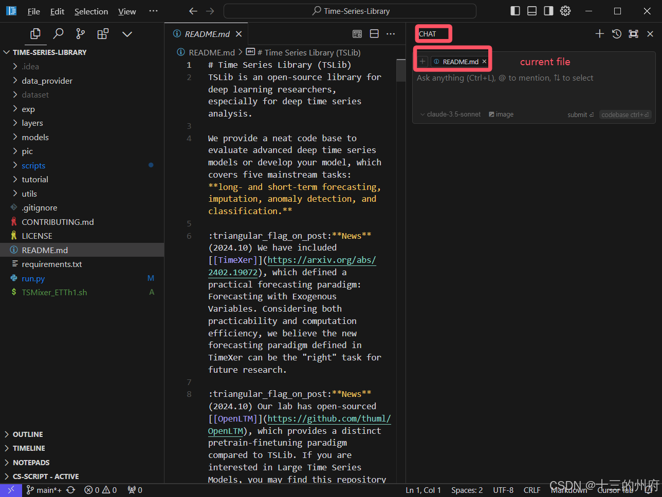The height and width of the screenshot is (497, 662).
Task: Click the UTF-8 encoding status entry
Action: coord(503,490)
